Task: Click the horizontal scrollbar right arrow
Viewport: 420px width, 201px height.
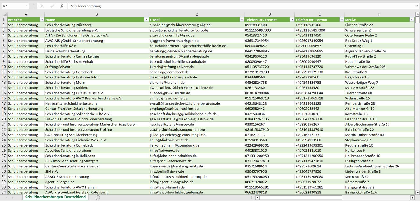Action: pyautogui.click(x=412, y=198)
